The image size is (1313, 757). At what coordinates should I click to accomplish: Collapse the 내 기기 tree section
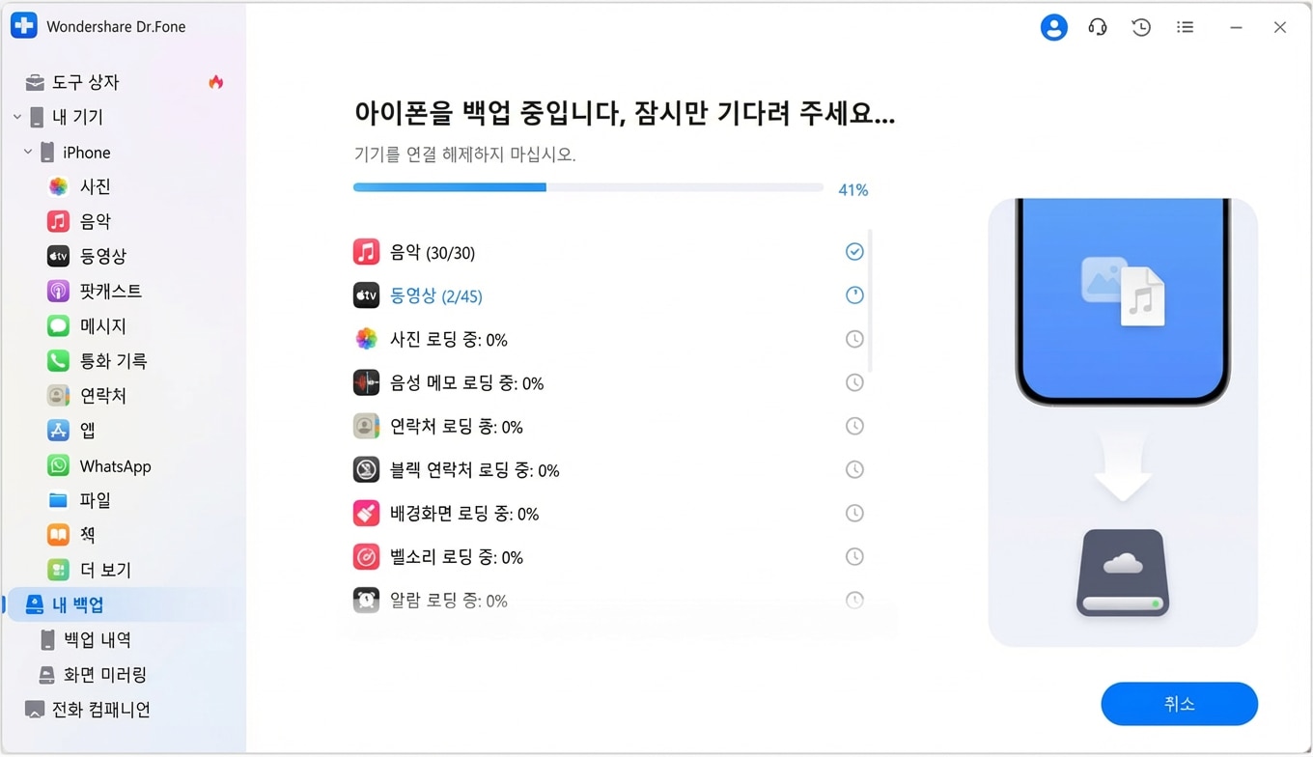coord(17,117)
